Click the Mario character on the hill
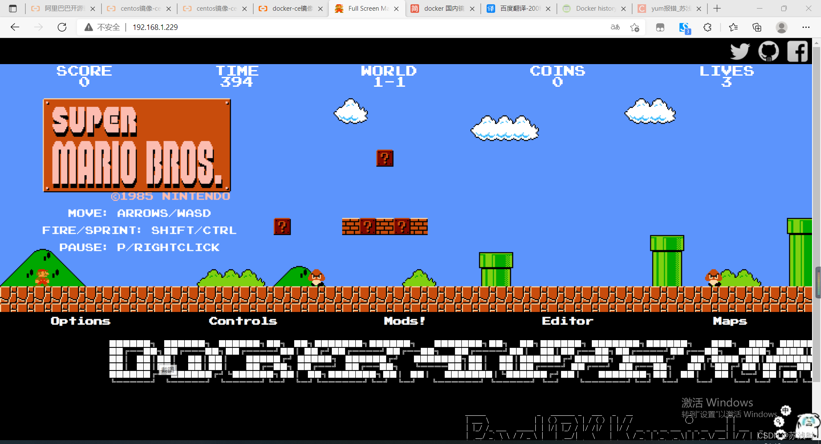821x444 pixels. pos(42,277)
